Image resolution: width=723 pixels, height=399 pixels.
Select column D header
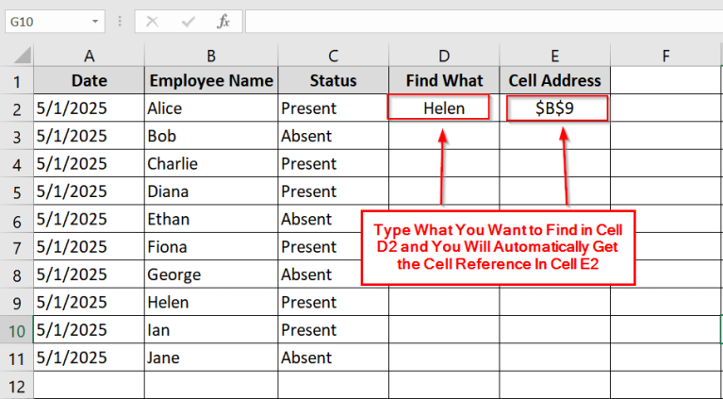443,56
